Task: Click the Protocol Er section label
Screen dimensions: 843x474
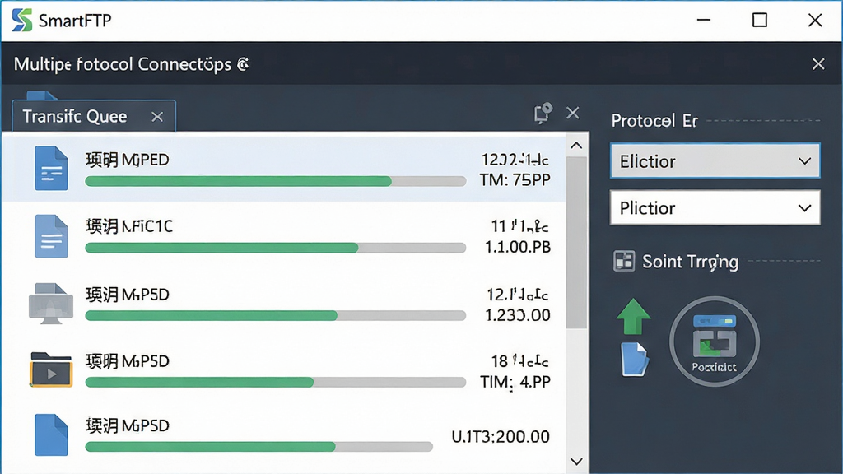Action: pos(654,121)
